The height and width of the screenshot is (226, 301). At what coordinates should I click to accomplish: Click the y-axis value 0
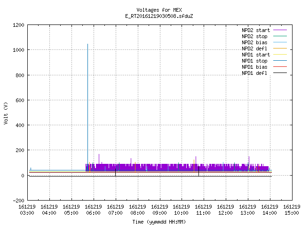coord(23,176)
